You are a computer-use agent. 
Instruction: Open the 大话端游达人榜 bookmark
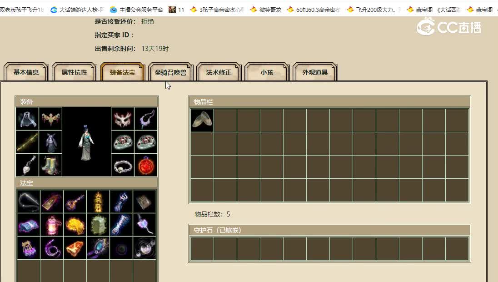(x=77, y=10)
